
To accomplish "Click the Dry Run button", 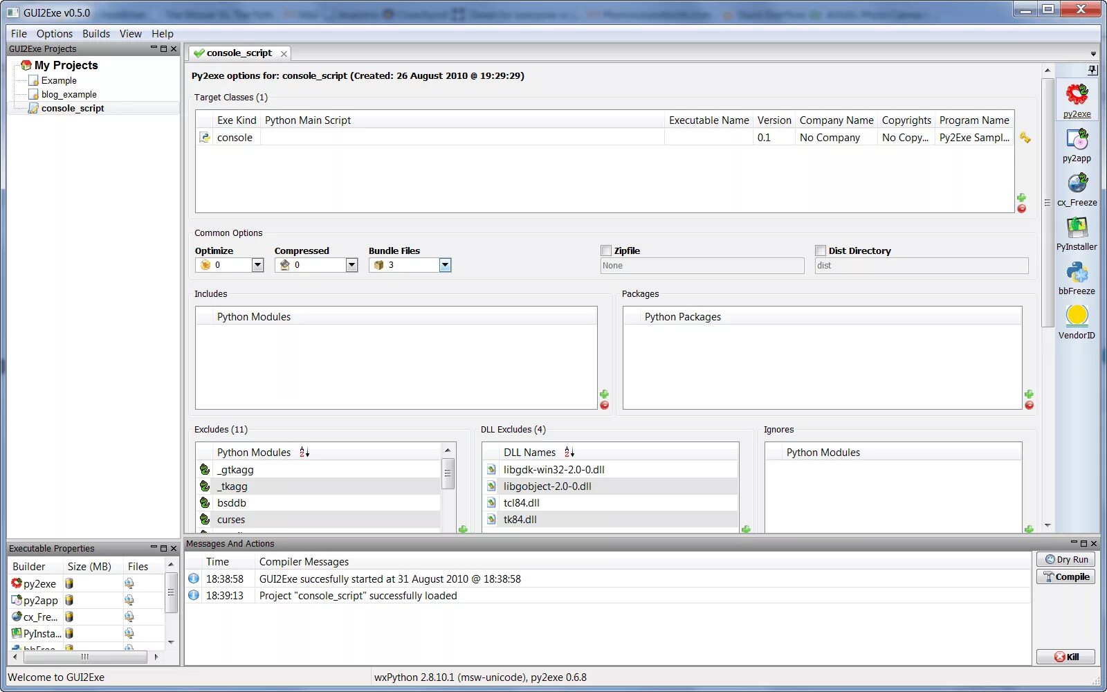I will click(1065, 559).
